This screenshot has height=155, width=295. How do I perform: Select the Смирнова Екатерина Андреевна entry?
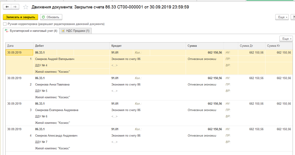57,110
